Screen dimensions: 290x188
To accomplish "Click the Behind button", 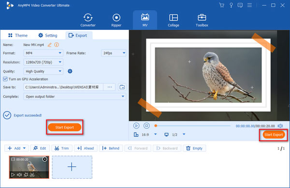I will pos(111,148).
